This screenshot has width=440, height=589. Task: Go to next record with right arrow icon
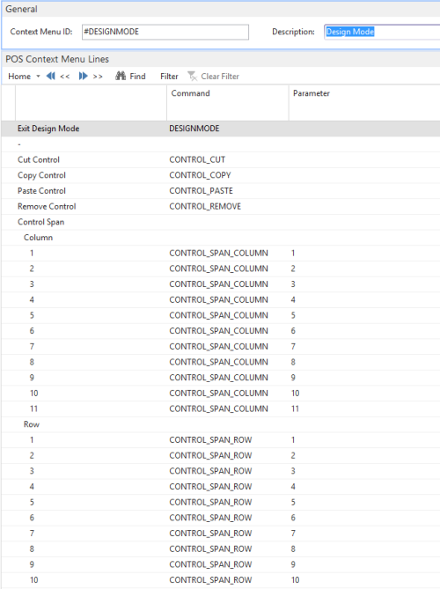coord(83,77)
